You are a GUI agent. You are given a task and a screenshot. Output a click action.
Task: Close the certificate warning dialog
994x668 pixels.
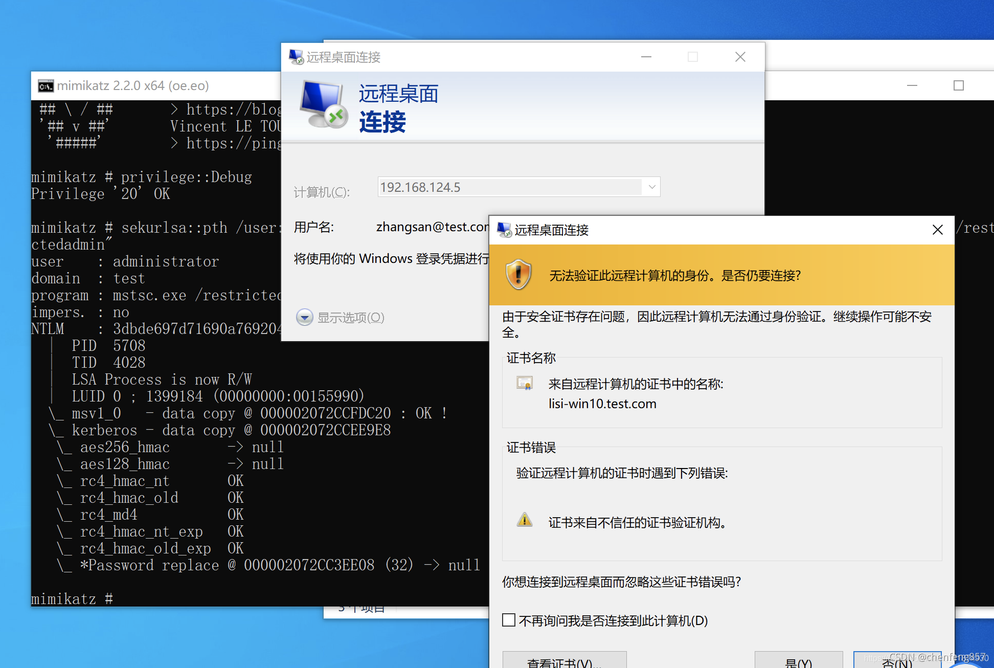937,230
